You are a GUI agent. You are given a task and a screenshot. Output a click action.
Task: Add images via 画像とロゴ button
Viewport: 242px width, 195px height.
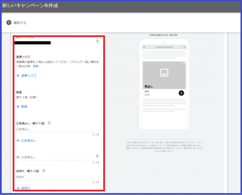[27, 75]
